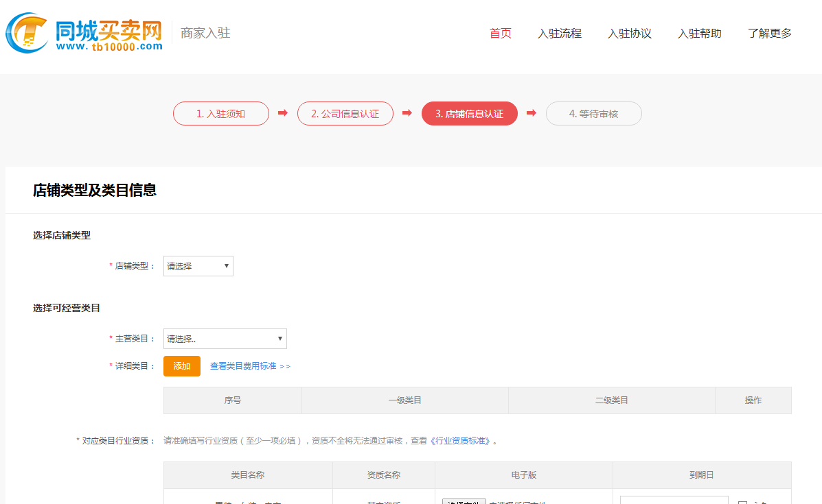The width and height of the screenshot is (822, 504).
Task: Open the 首页 navigation item
Action: coord(500,33)
